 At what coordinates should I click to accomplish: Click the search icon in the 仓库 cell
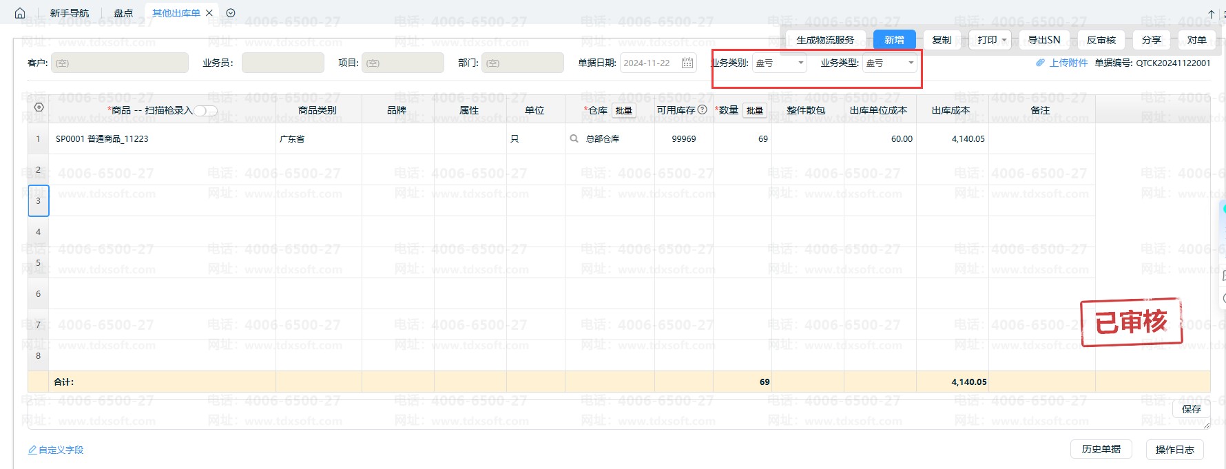point(574,139)
